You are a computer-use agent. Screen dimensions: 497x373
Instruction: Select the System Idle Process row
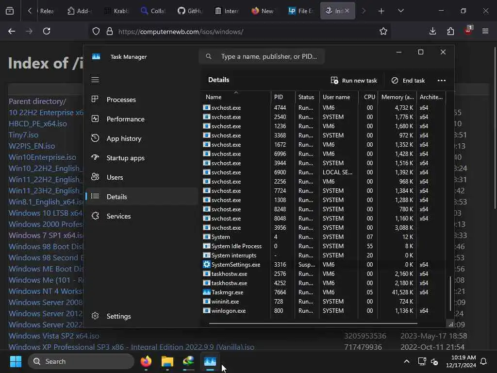click(x=323, y=246)
